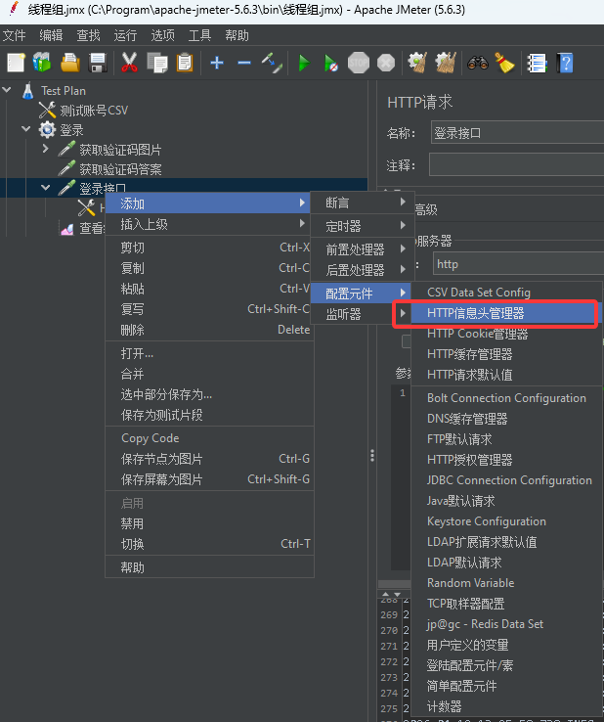Select HTTP Cookie管理器 entry
This screenshot has width=604, height=722.
(506, 334)
